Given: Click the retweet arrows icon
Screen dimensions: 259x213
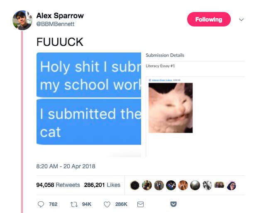Looking at the screenshot, I should 74,204.
